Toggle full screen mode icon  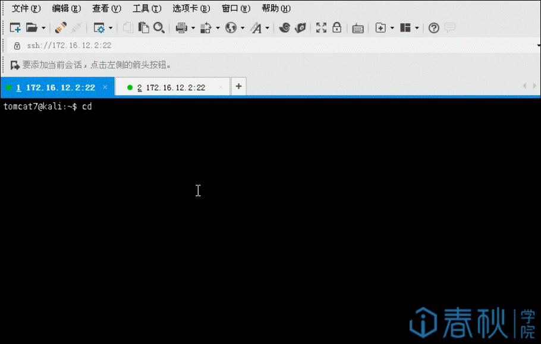point(321,28)
